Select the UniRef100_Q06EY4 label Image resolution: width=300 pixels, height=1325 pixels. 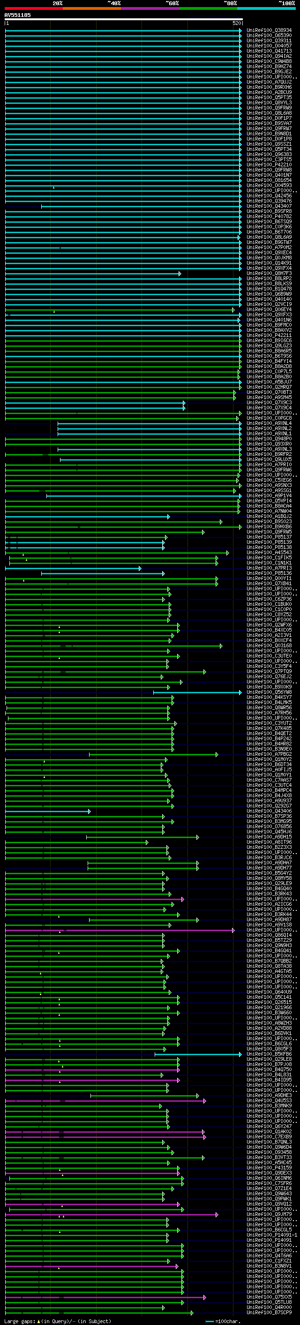click(x=269, y=310)
